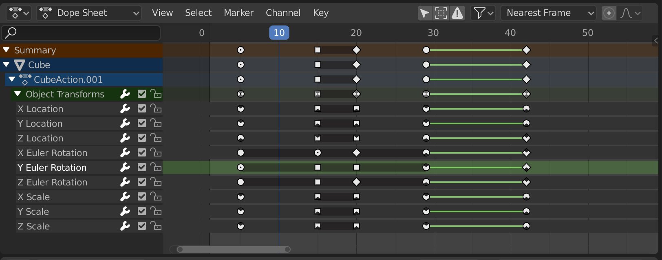The width and height of the screenshot is (662, 260).
Task: Open the Marker menu
Action: coord(238,13)
